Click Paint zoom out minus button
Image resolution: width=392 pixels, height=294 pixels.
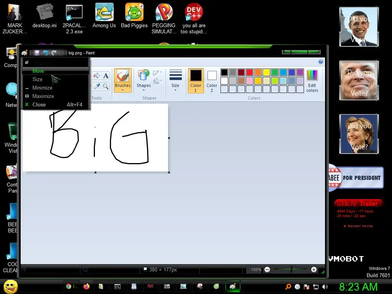point(267,269)
